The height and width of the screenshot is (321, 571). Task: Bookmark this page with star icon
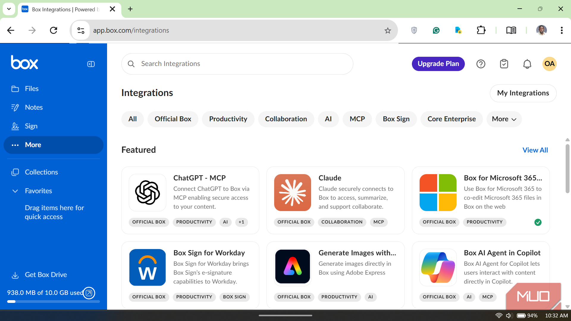(388, 30)
